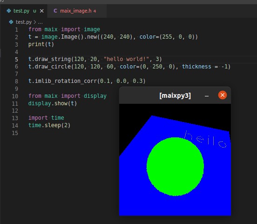Viewport: 257px width, 224px height.
Task: Click the green circle in preview
Action: tap(175, 167)
